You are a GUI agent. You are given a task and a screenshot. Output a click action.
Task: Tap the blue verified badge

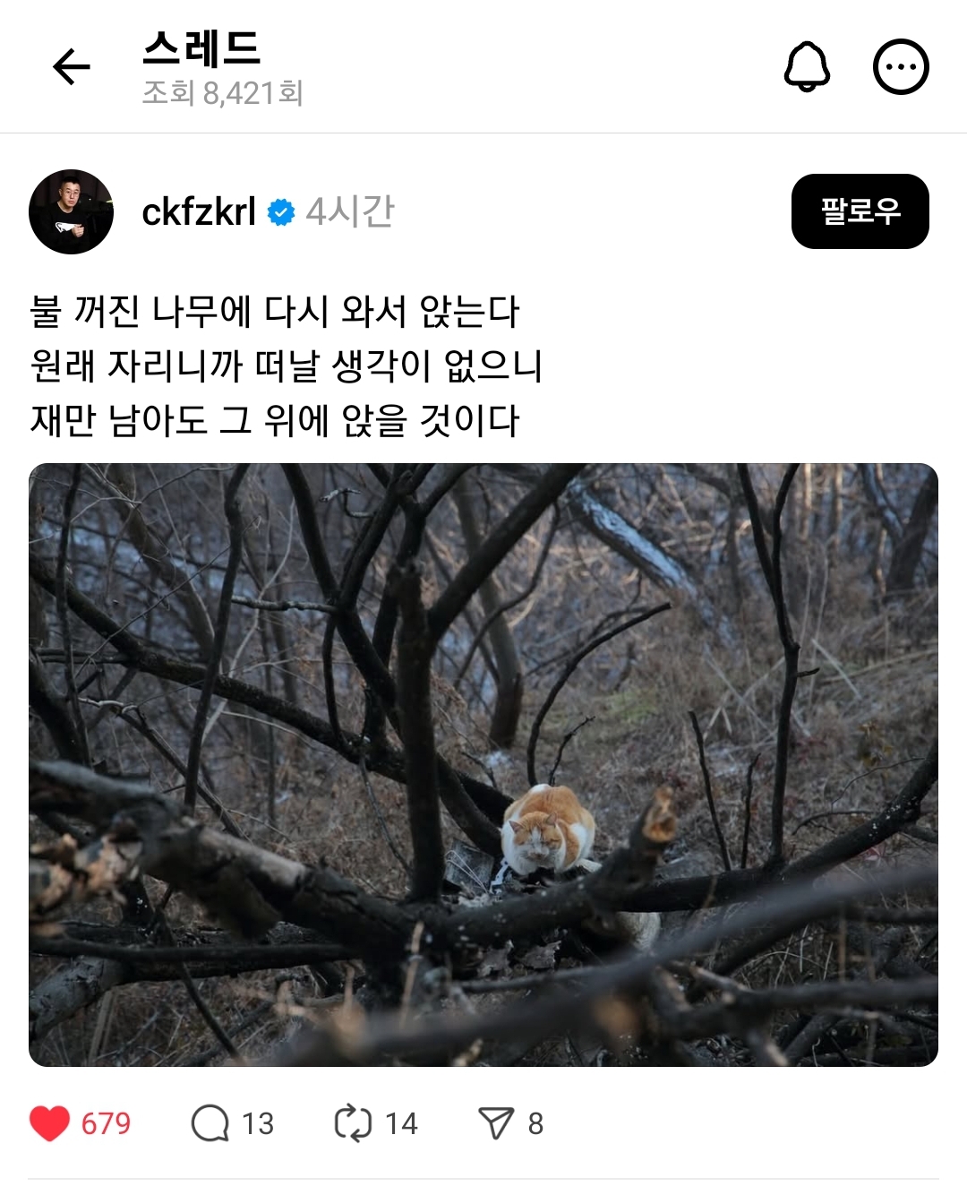281,212
